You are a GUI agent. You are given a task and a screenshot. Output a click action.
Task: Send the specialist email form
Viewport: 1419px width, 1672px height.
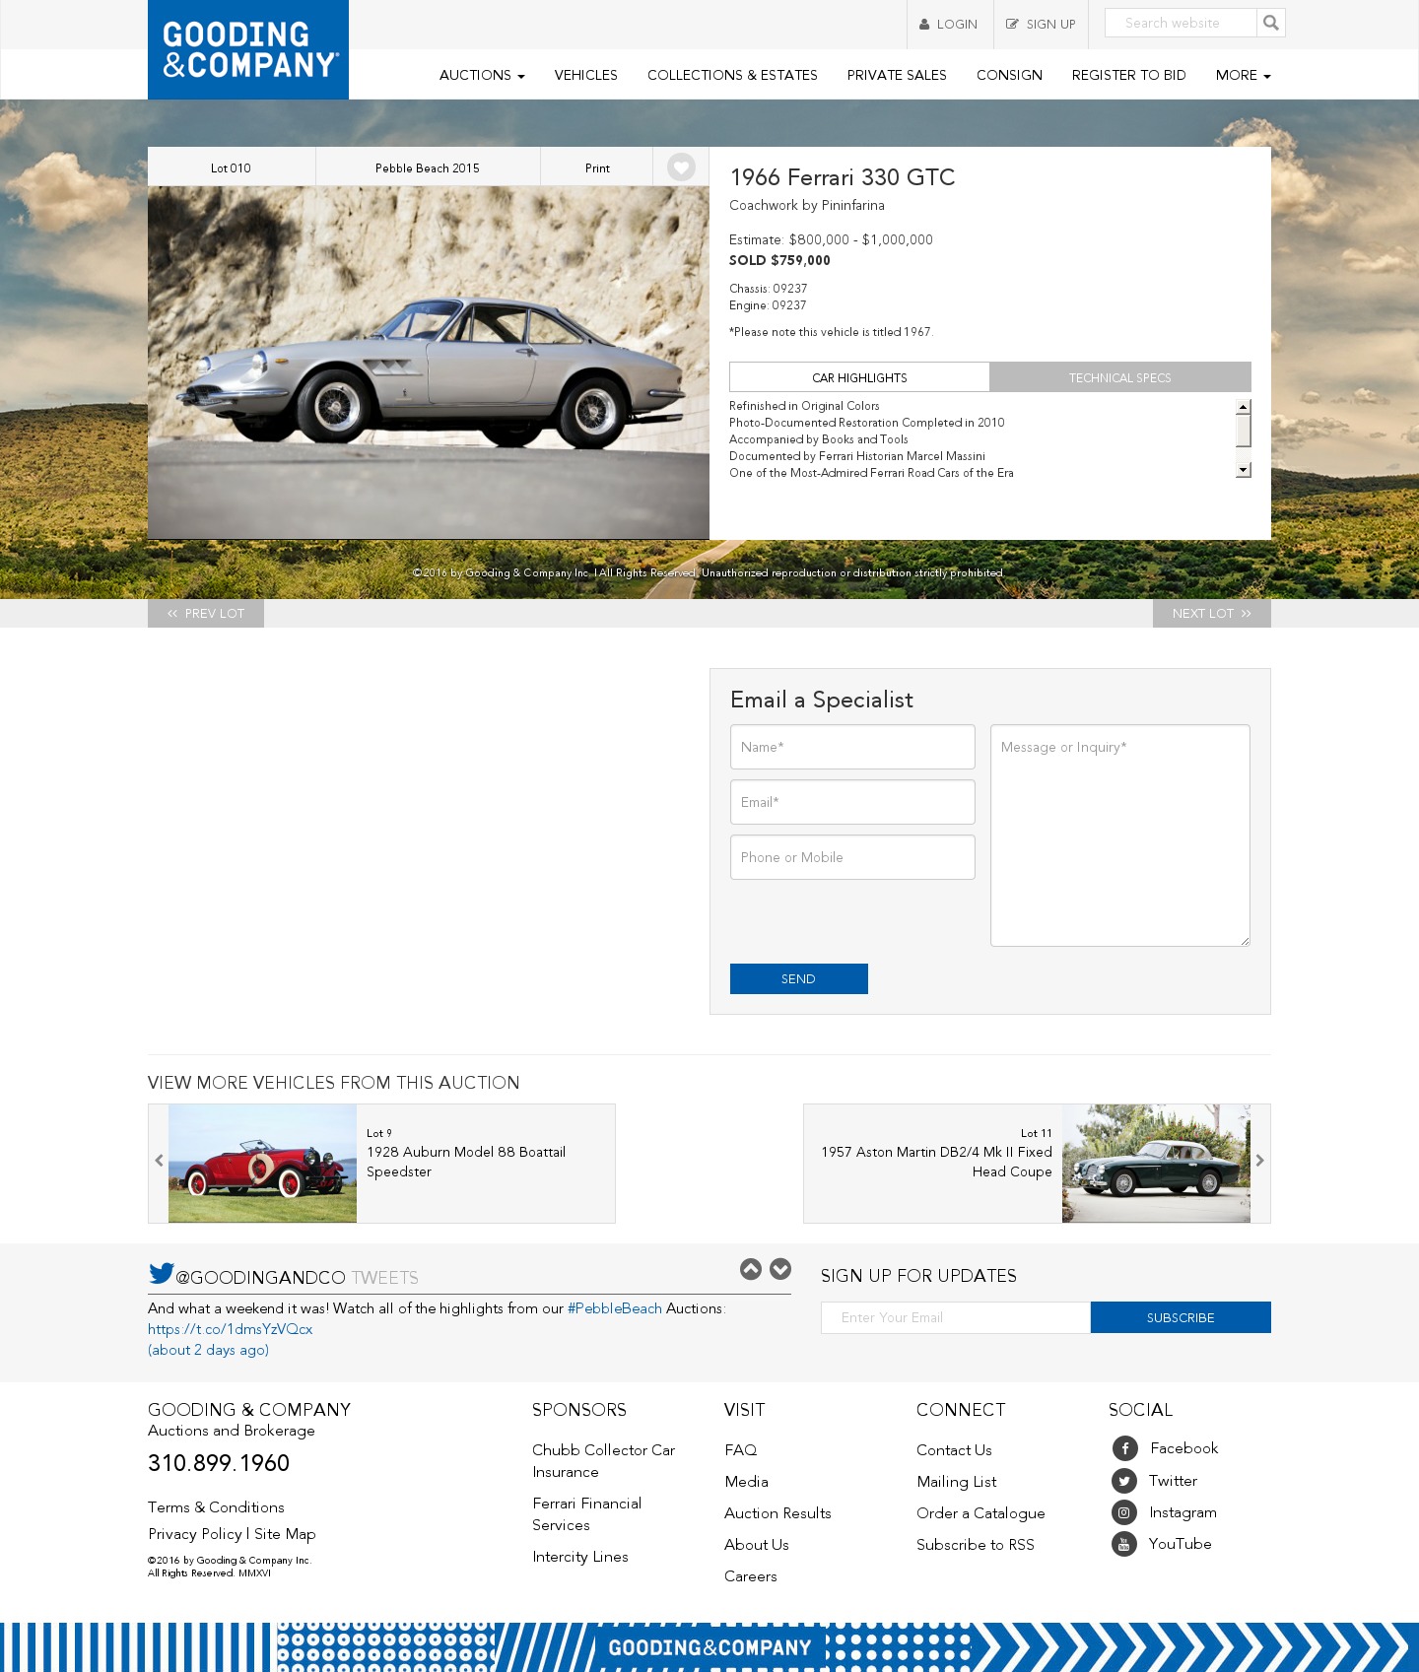coord(799,978)
